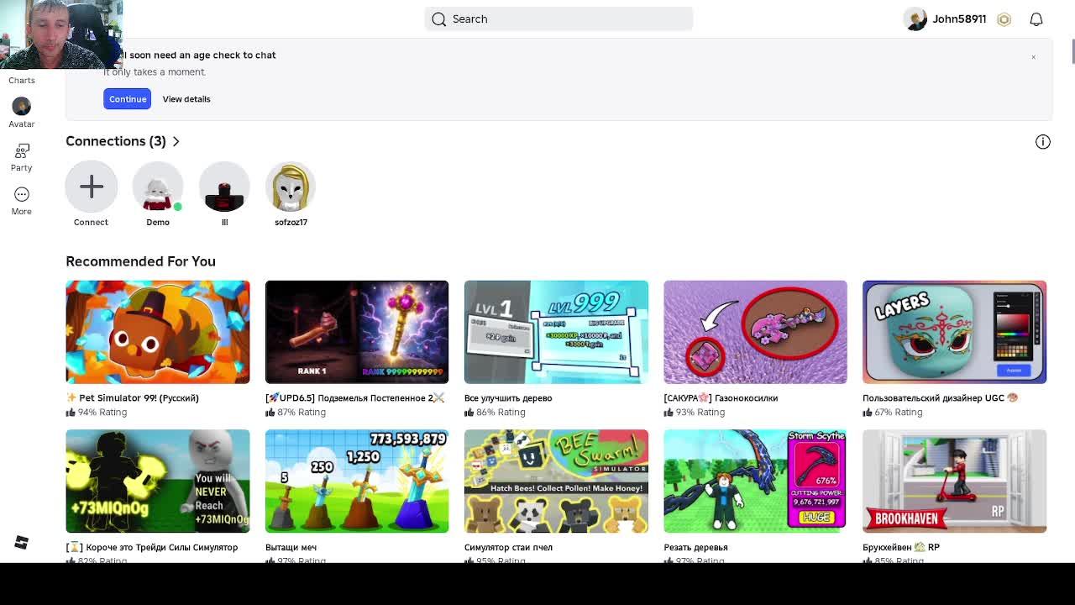
Task: Click the John58911 username
Action: 959,19
